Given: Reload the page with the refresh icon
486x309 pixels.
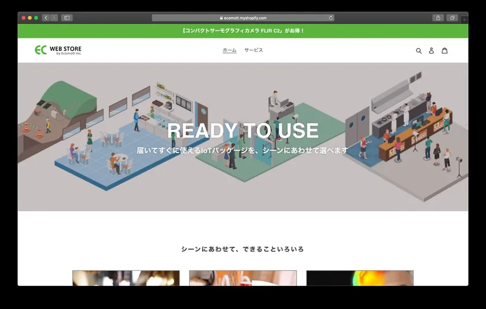Looking at the screenshot, I should pos(330,18).
